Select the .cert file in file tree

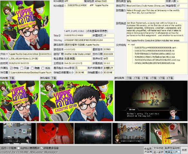point(155,47)
